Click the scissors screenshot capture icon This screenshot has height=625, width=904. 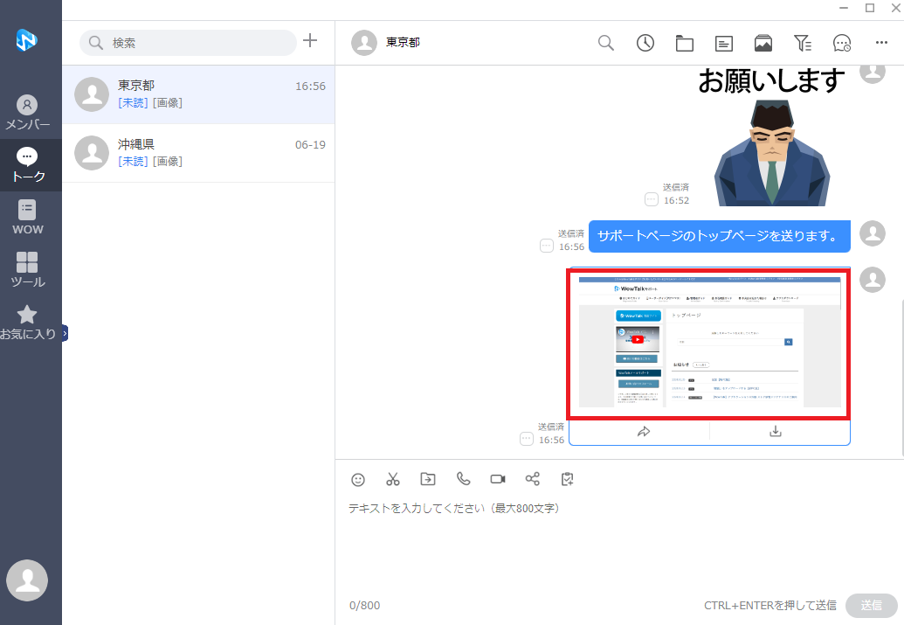point(393,479)
